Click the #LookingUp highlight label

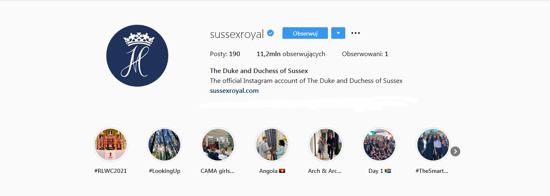click(165, 171)
